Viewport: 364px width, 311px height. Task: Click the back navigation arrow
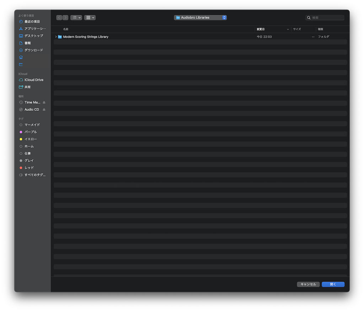59,17
